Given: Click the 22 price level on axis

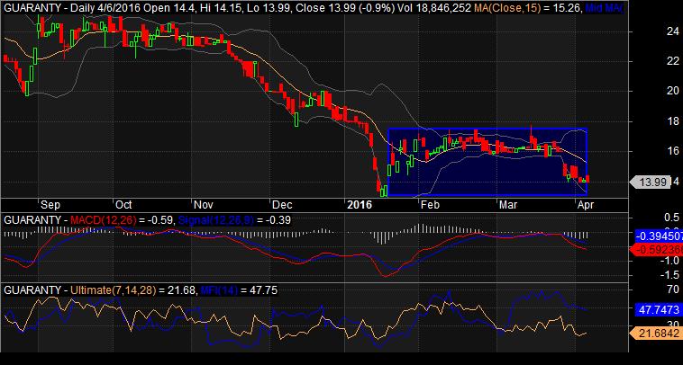Looking at the screenshot, I should (x=673, y=61).
